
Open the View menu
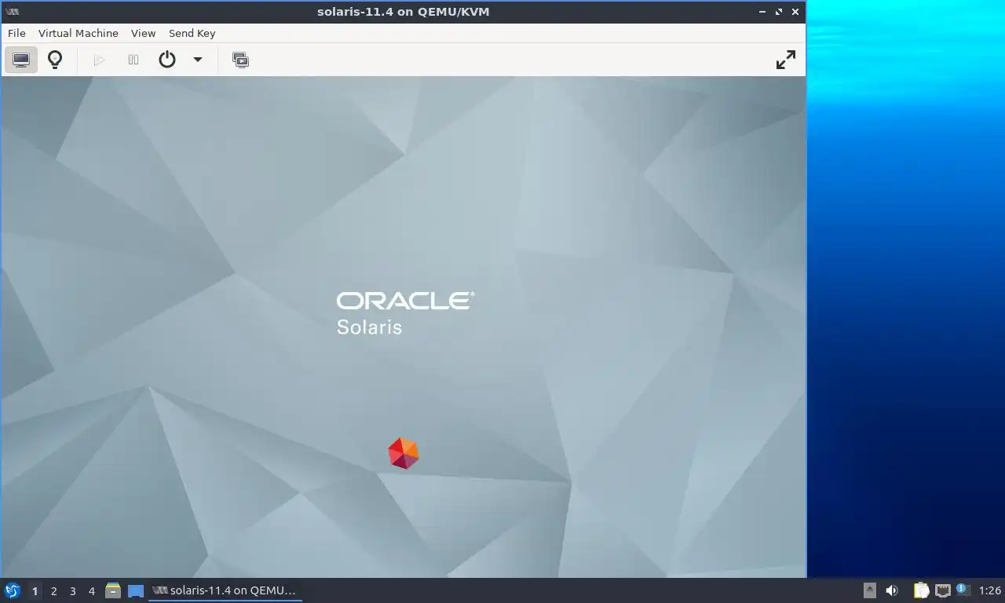(144, 33)
